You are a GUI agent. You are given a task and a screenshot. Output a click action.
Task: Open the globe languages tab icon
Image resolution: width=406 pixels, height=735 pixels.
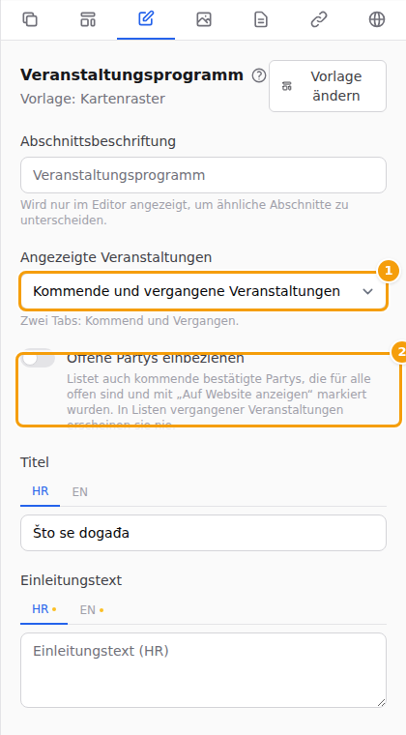point(377,19)
